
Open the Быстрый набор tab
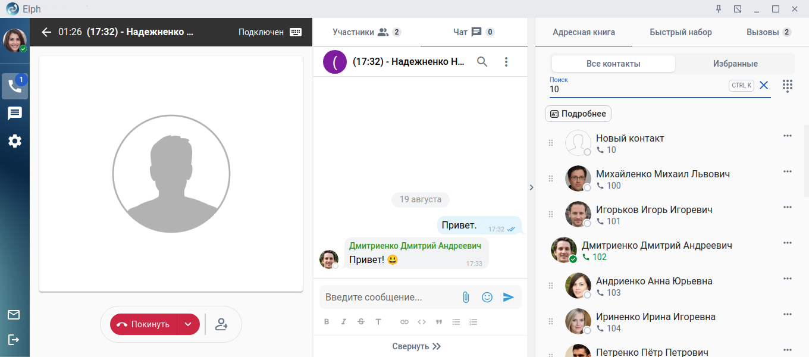point(681,32)
